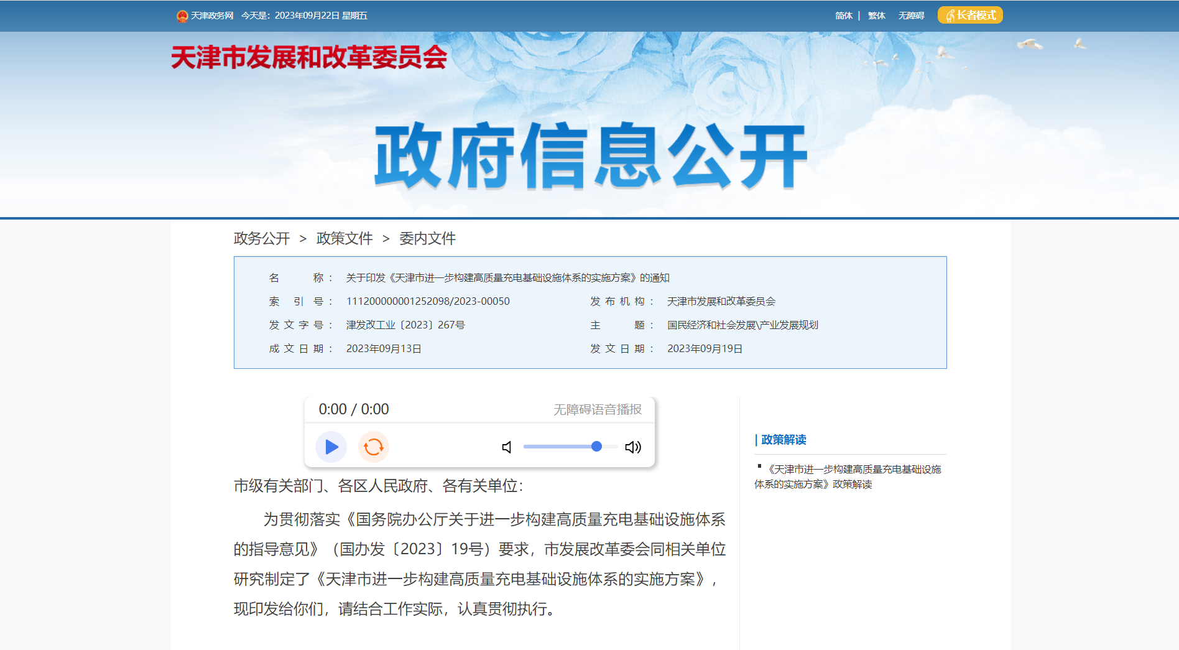The image size is (1179, 650).
Task: Open 天津政务网 portal link
Action: tap(212, 16)
